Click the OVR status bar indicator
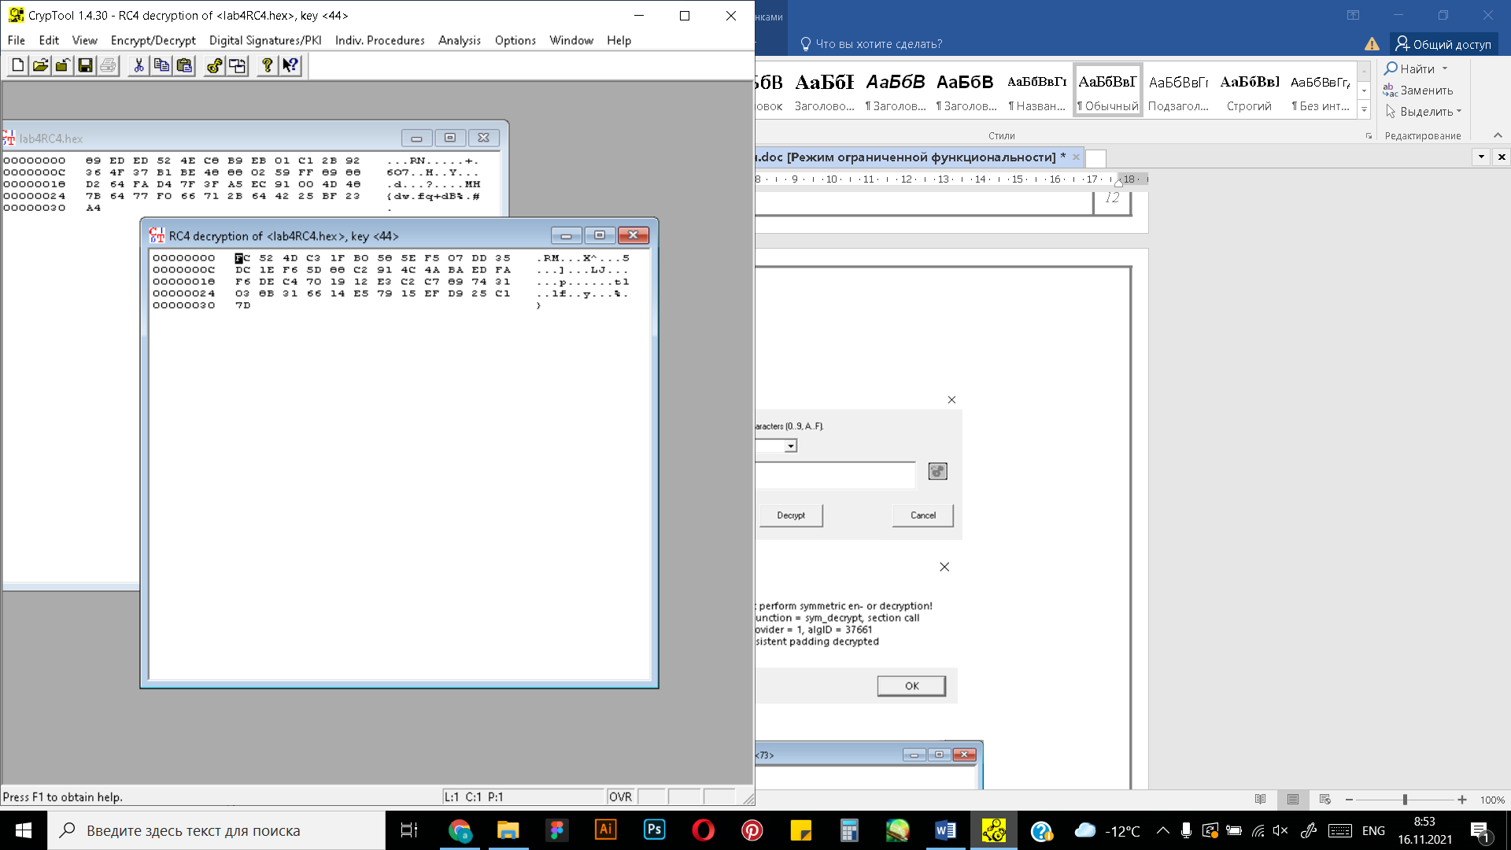Image resolution: width=1511 pixels, height=850 pixels. (x=620, y=796)
